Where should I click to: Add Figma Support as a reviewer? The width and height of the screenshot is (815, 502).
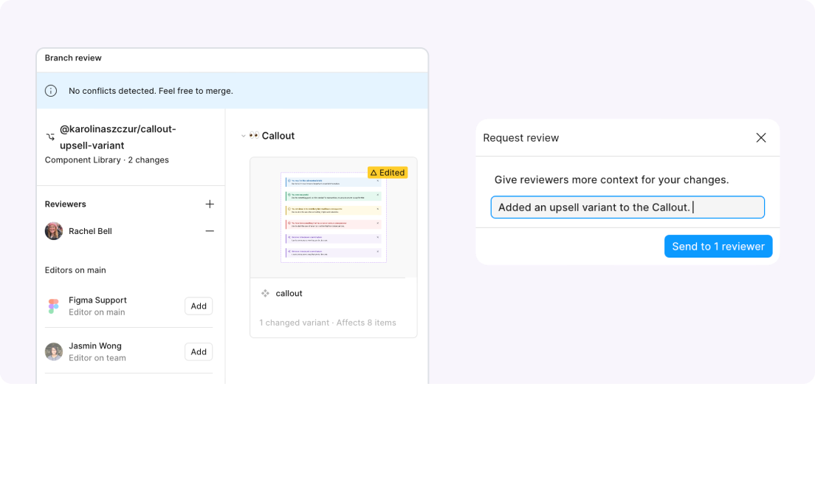(199, 306)
